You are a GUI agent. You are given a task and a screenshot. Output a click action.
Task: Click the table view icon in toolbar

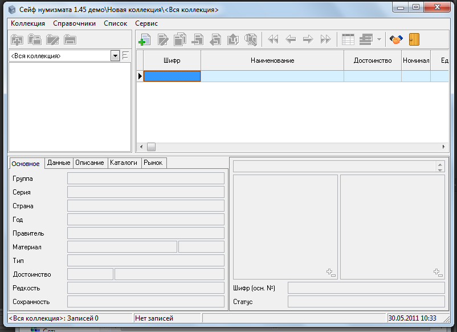click(348, 39)
